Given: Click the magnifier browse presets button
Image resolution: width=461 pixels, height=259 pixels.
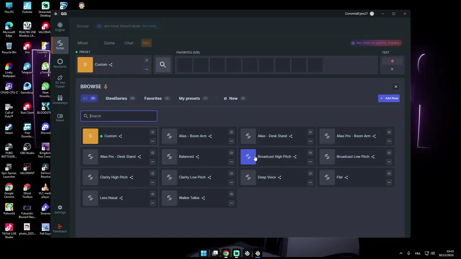Looking at the screenshot, I should coord(163,65).
